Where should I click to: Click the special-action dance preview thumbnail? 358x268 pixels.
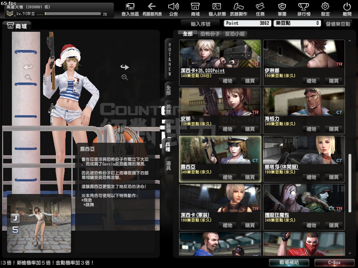(x=39, y=223)
